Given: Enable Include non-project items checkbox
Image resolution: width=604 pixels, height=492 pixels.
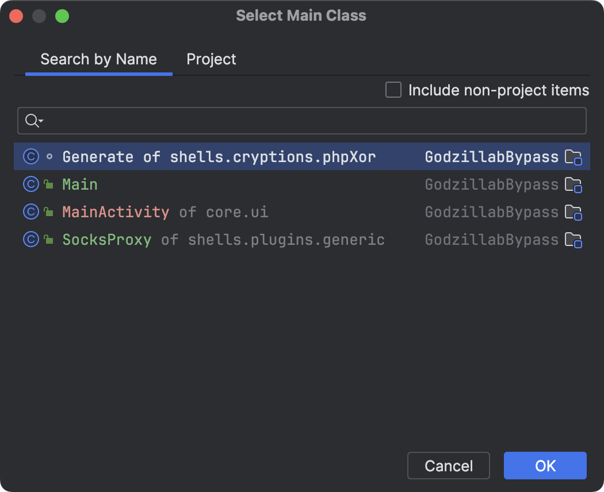Looking at the screenshot, I should pos(393,90).
